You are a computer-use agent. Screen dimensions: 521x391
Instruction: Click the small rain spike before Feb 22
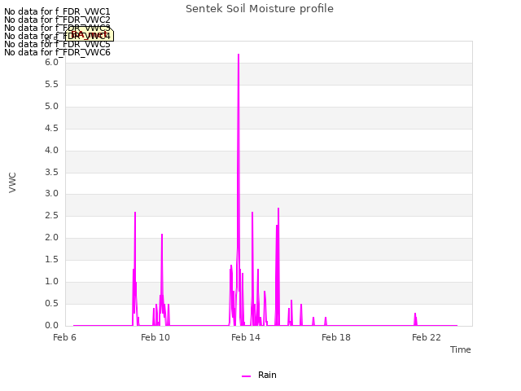pyautogui.click(x=415, y=319)
